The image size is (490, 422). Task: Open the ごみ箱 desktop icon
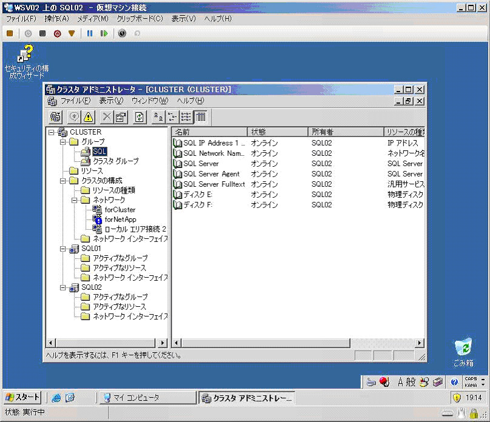[x=463, y=350]
